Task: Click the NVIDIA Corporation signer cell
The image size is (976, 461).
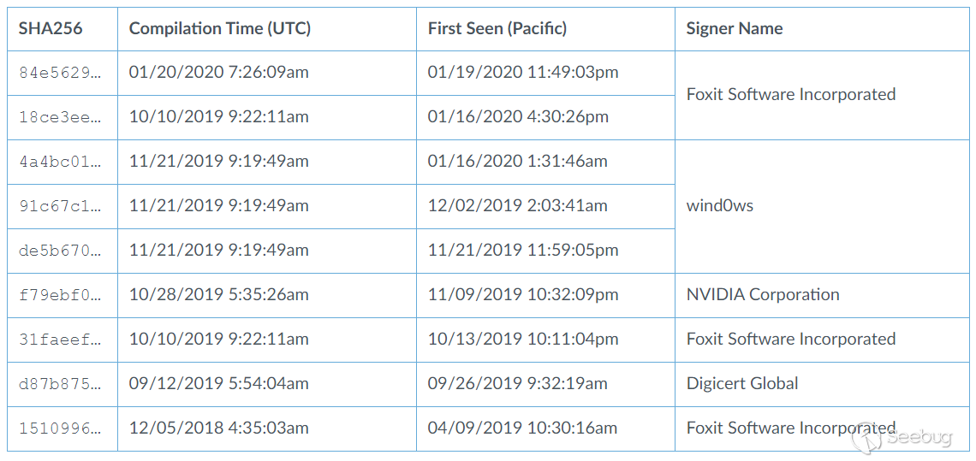Action: [763, 295]
